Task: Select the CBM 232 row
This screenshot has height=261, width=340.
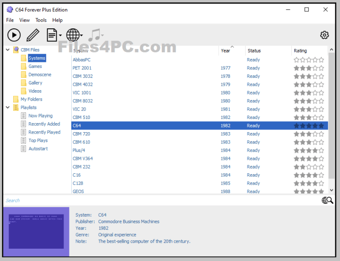Action: 199,167
